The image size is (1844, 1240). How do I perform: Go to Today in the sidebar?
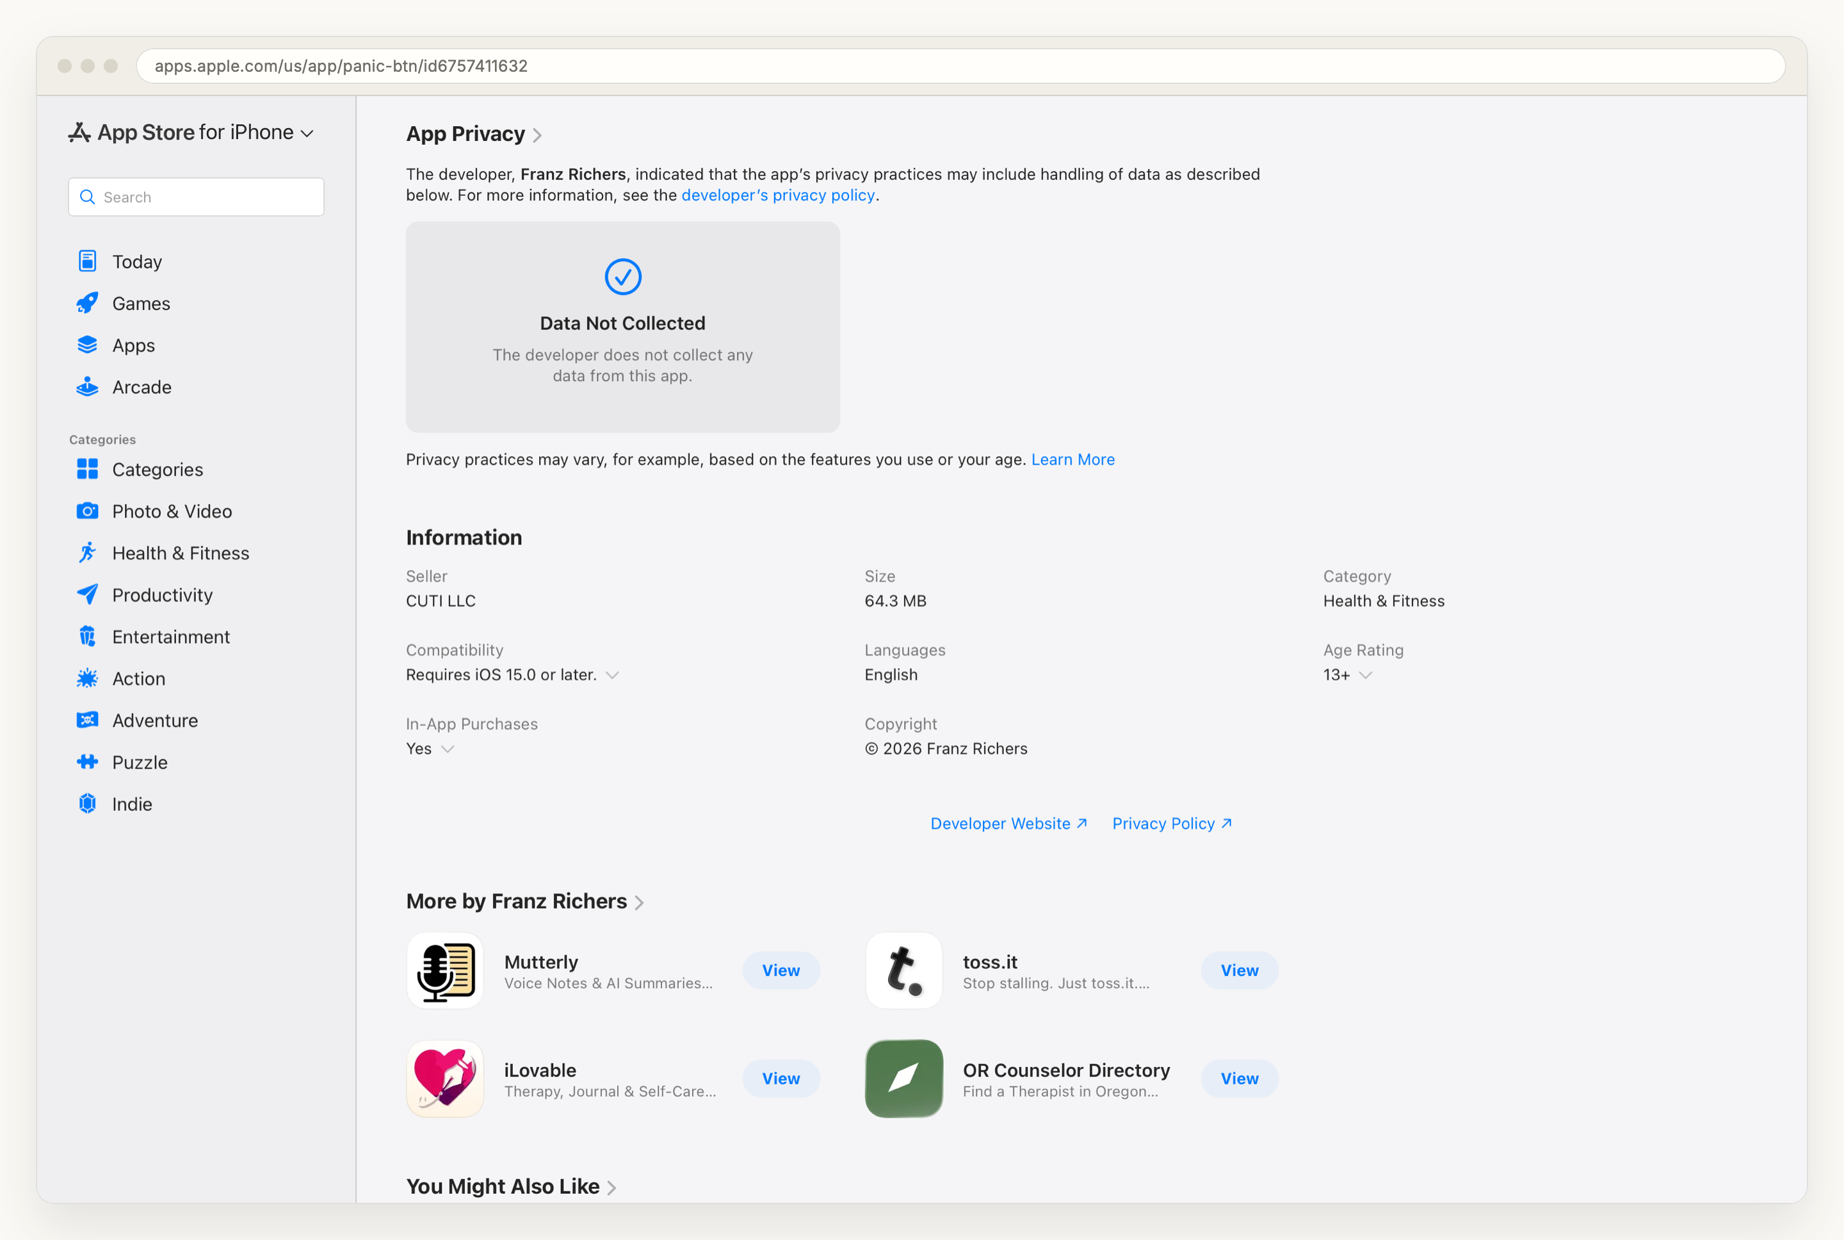point(137,262)
